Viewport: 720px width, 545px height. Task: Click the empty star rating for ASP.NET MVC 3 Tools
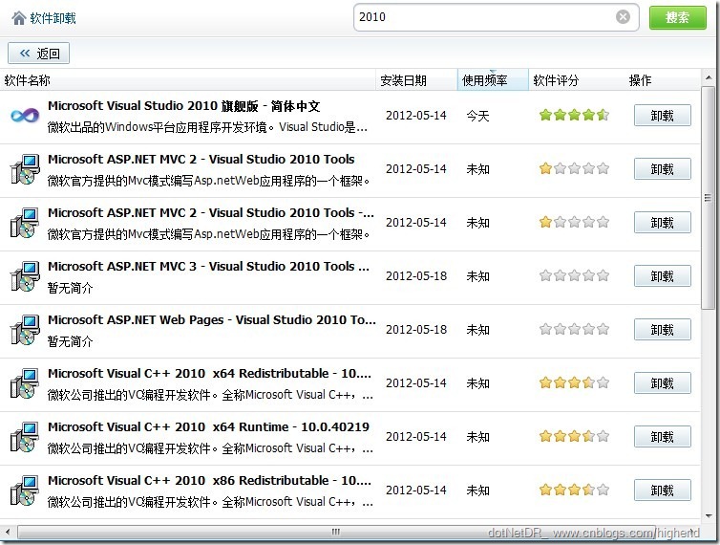click(574, 275)
